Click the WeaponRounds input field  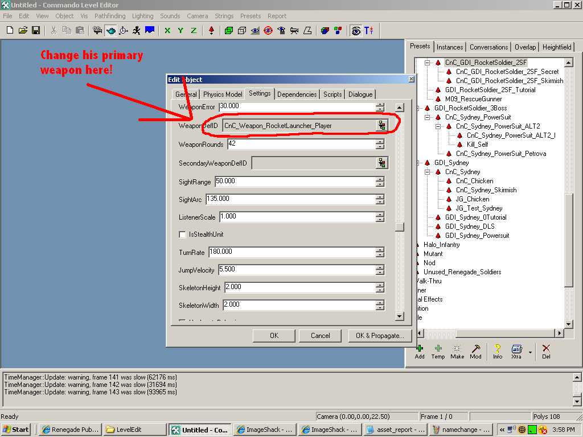click(x=301, y=145)
